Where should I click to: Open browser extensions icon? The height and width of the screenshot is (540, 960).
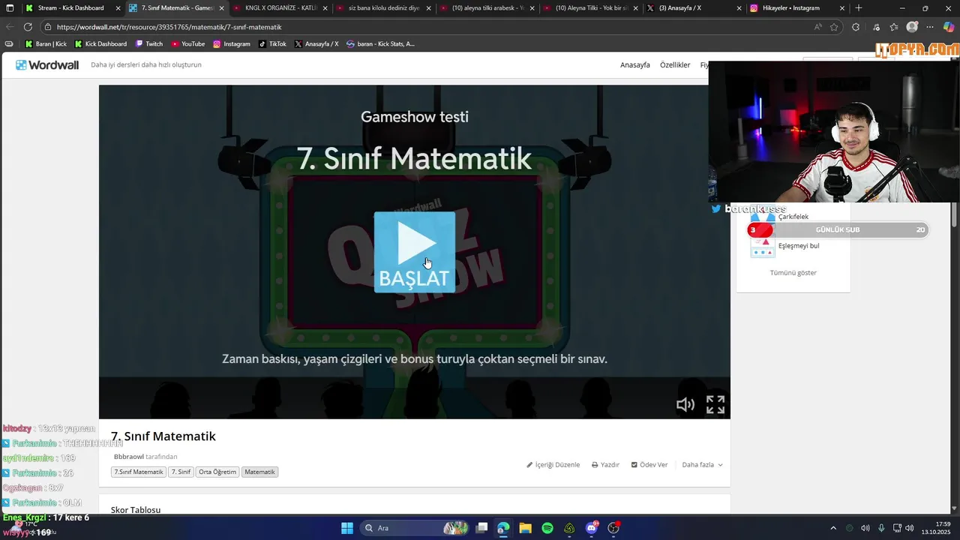tap(856, 27)
